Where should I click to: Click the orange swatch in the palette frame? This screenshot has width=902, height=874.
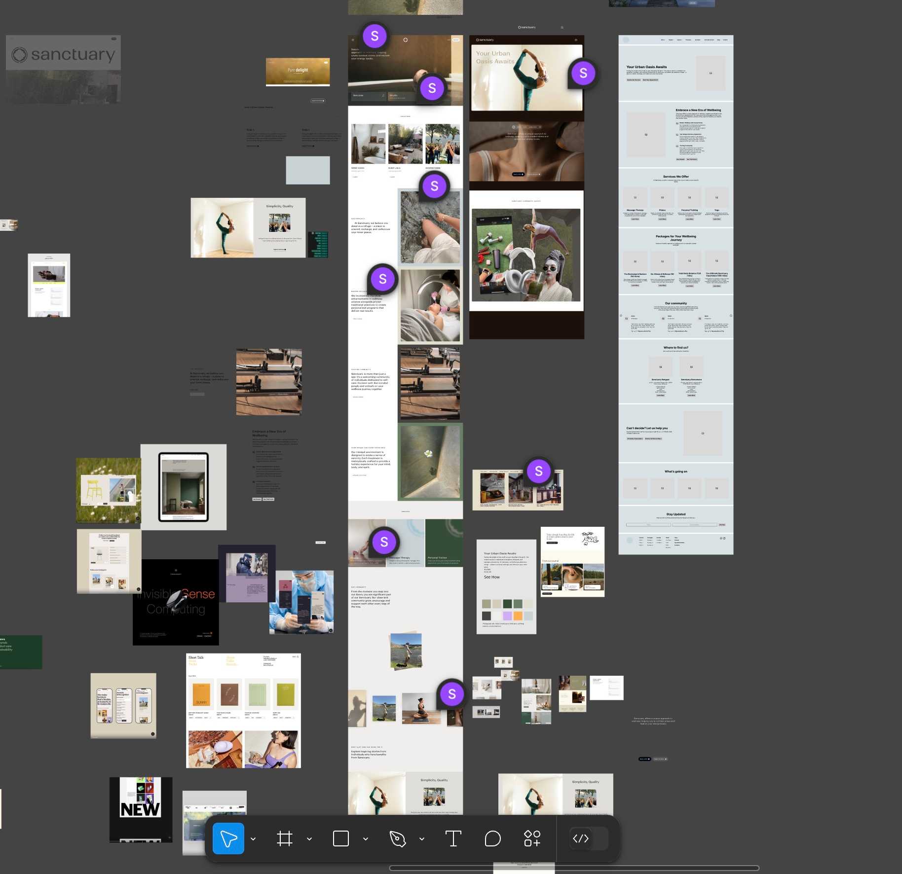pos(518,616)
